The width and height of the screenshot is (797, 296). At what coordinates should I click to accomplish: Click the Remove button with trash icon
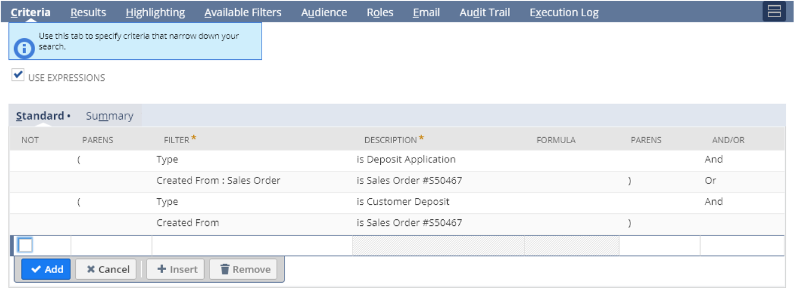click(x=245, y=269)
